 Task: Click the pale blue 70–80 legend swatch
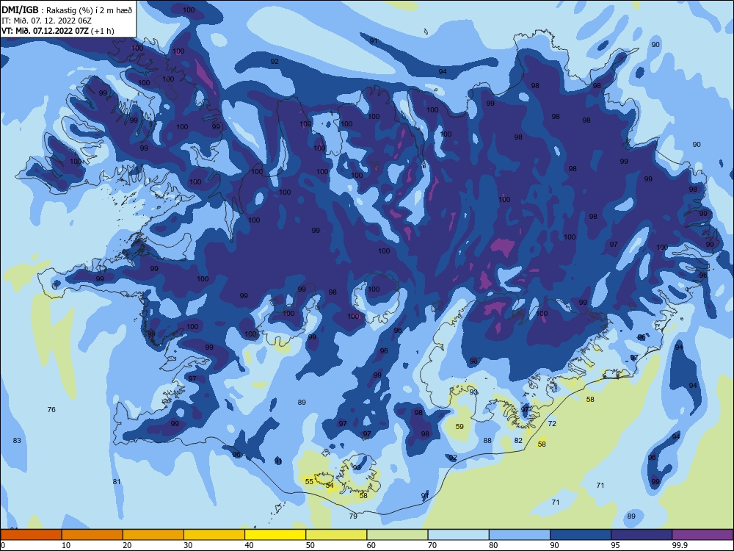(458, 535)
